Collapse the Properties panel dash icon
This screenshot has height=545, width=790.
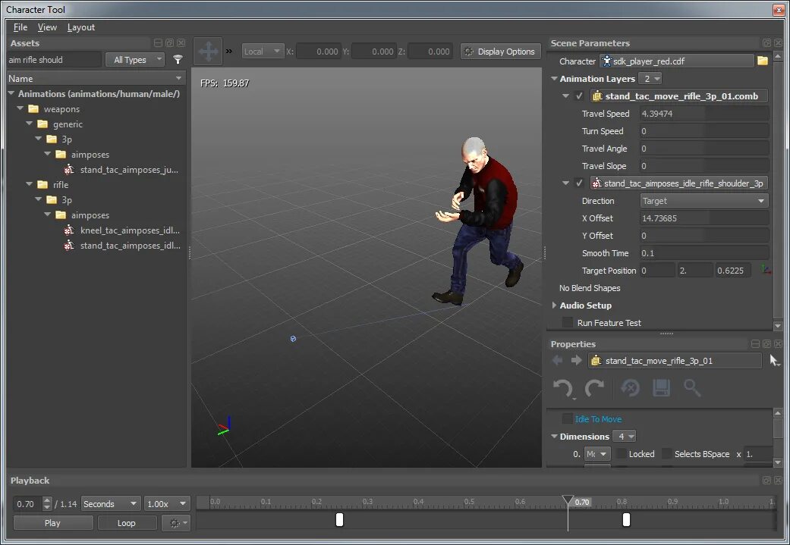(x=755, y=344)
